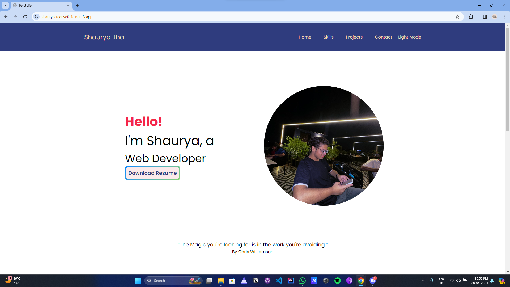Select the Skills navigation item

point(328,37)
